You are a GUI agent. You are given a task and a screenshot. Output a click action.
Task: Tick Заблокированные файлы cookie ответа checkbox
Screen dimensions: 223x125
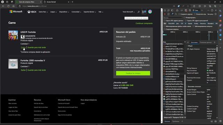(164, 26)
